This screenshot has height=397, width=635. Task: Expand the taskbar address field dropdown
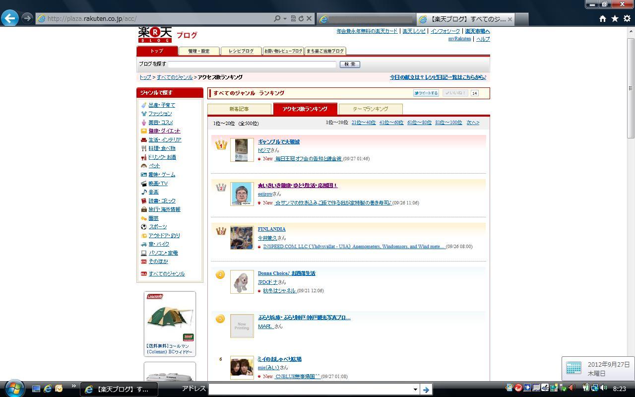(x=415, y=390)
